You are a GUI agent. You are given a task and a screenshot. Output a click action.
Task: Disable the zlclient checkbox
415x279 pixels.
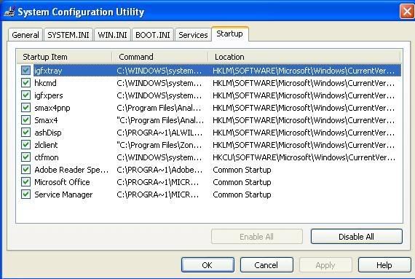25,145
